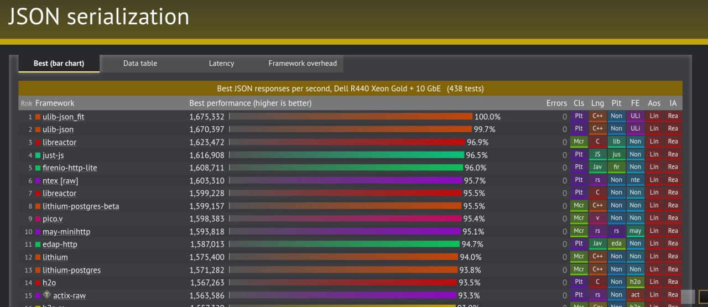Click the may-minihttp 95.1% purple bar
Screen dimensions: 708x307
point(345,231)
